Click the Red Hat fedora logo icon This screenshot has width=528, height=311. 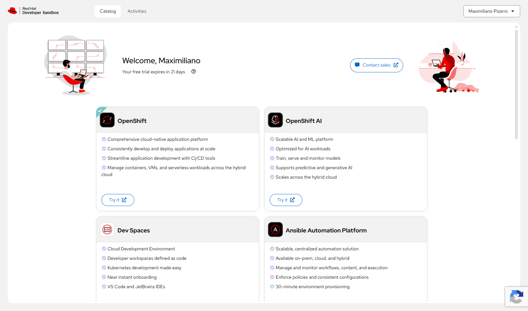click(x=12, y=11)
